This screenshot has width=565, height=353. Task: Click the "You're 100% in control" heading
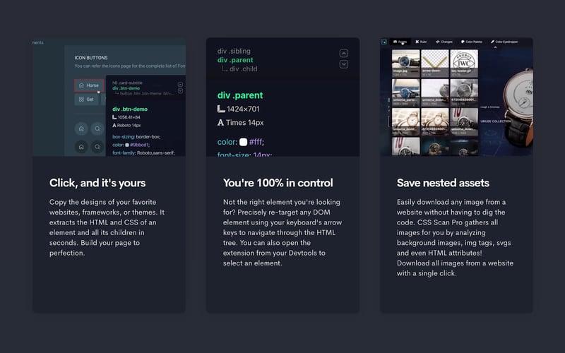tap(278, 183)
